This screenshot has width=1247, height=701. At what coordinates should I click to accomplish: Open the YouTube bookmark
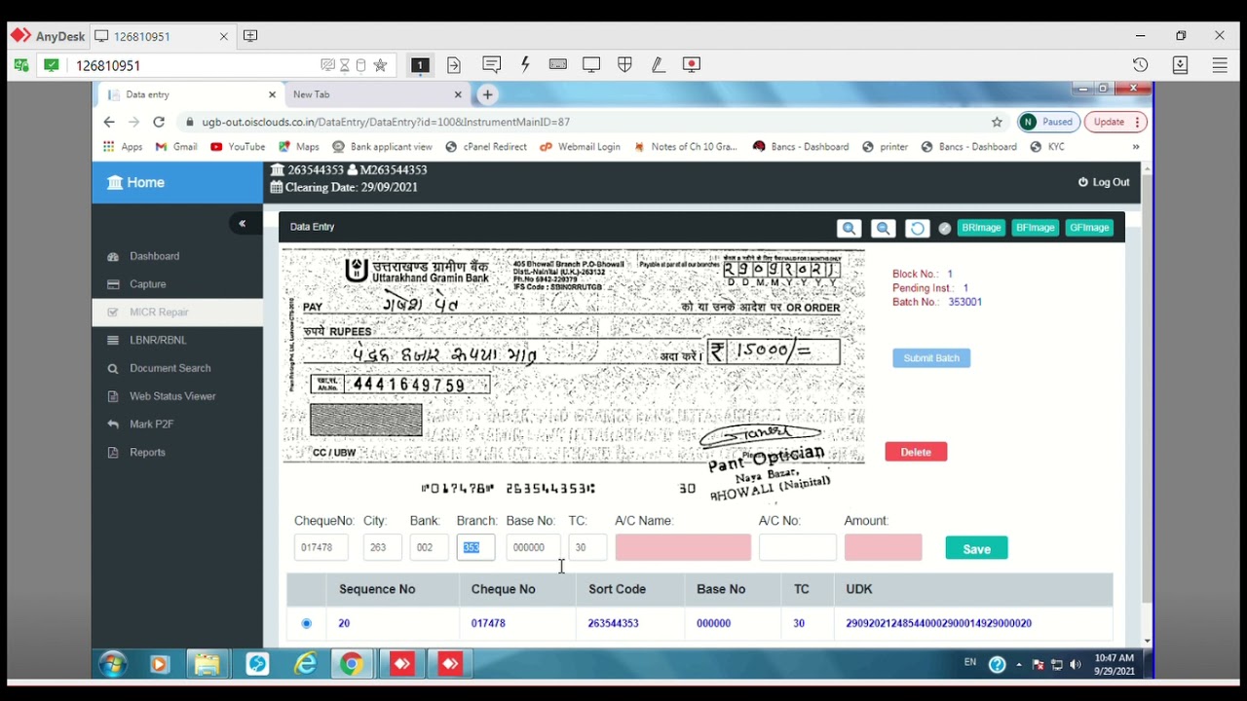[238, 147]
